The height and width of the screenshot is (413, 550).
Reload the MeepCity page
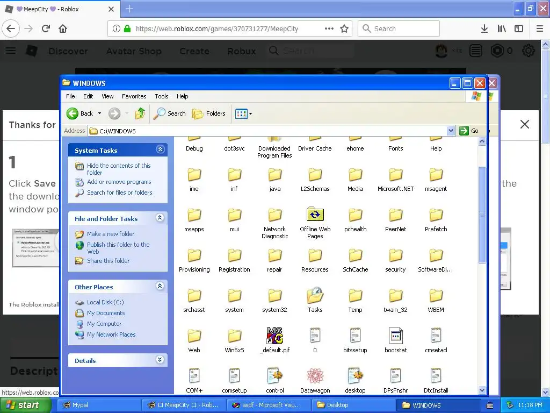point(46,29)
